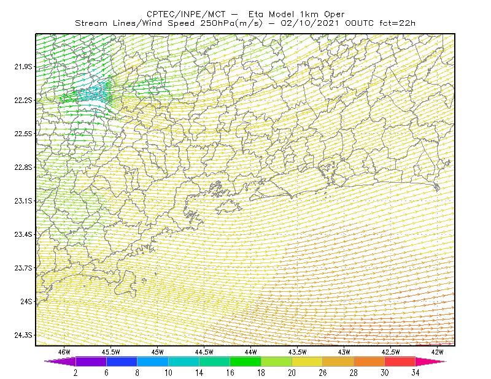Click the pink right arrow of colorbar

pyautogui.click(x=431, y=361)
